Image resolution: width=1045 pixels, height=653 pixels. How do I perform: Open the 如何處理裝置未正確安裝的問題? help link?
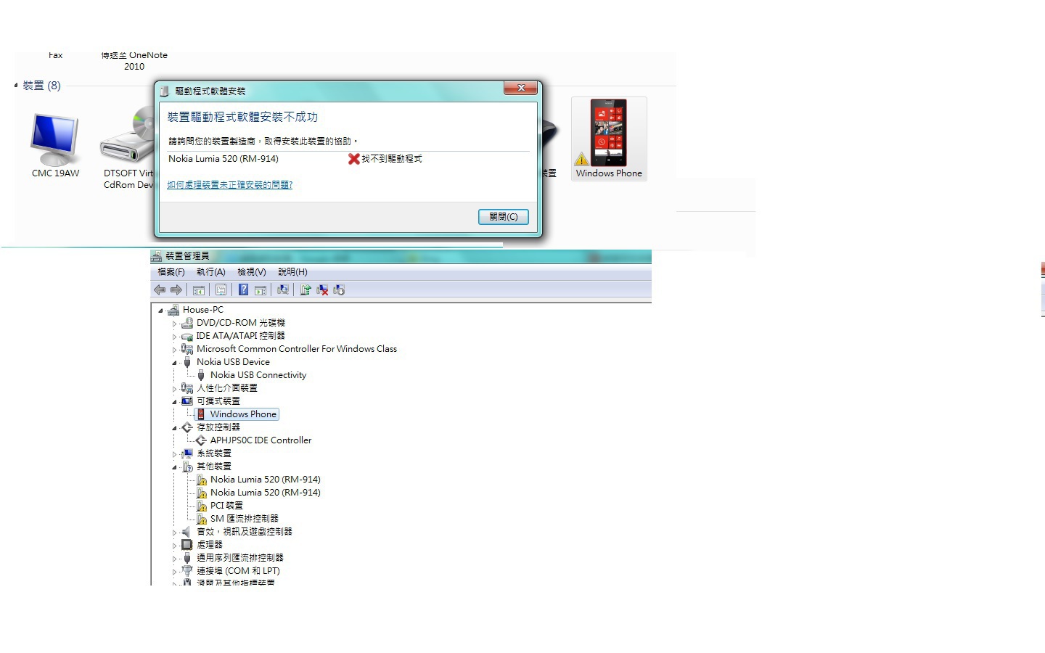pos(230,185)
